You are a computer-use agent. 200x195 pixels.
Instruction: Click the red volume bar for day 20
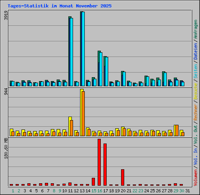[123, 177]
